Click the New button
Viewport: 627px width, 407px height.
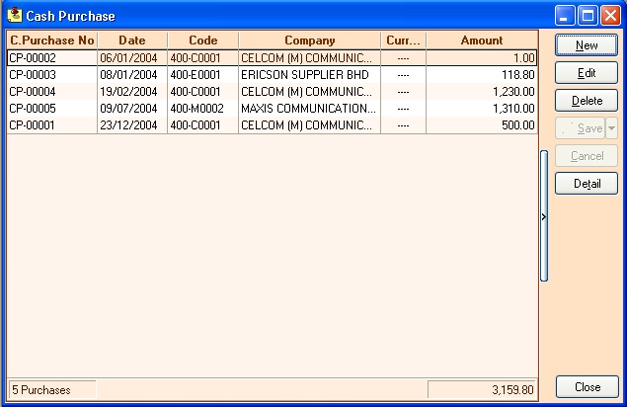[x=587, y=45]
